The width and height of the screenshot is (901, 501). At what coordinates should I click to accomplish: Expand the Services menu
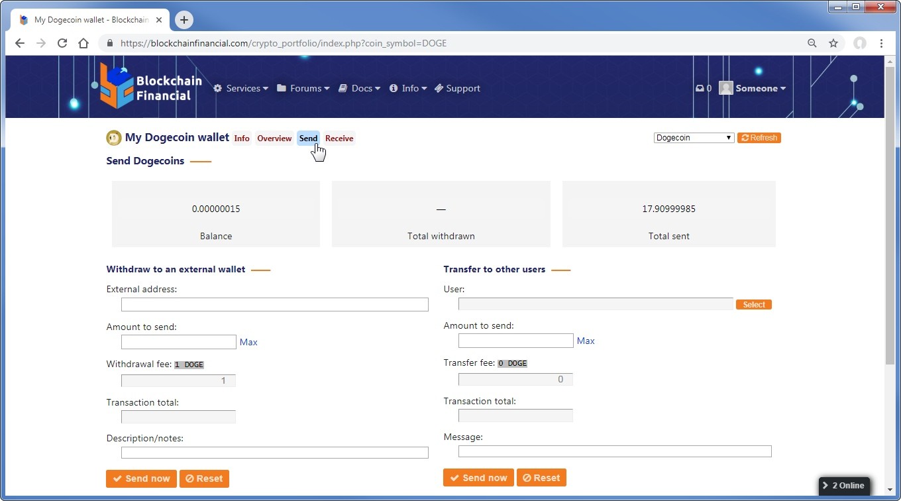pos(241,88)
